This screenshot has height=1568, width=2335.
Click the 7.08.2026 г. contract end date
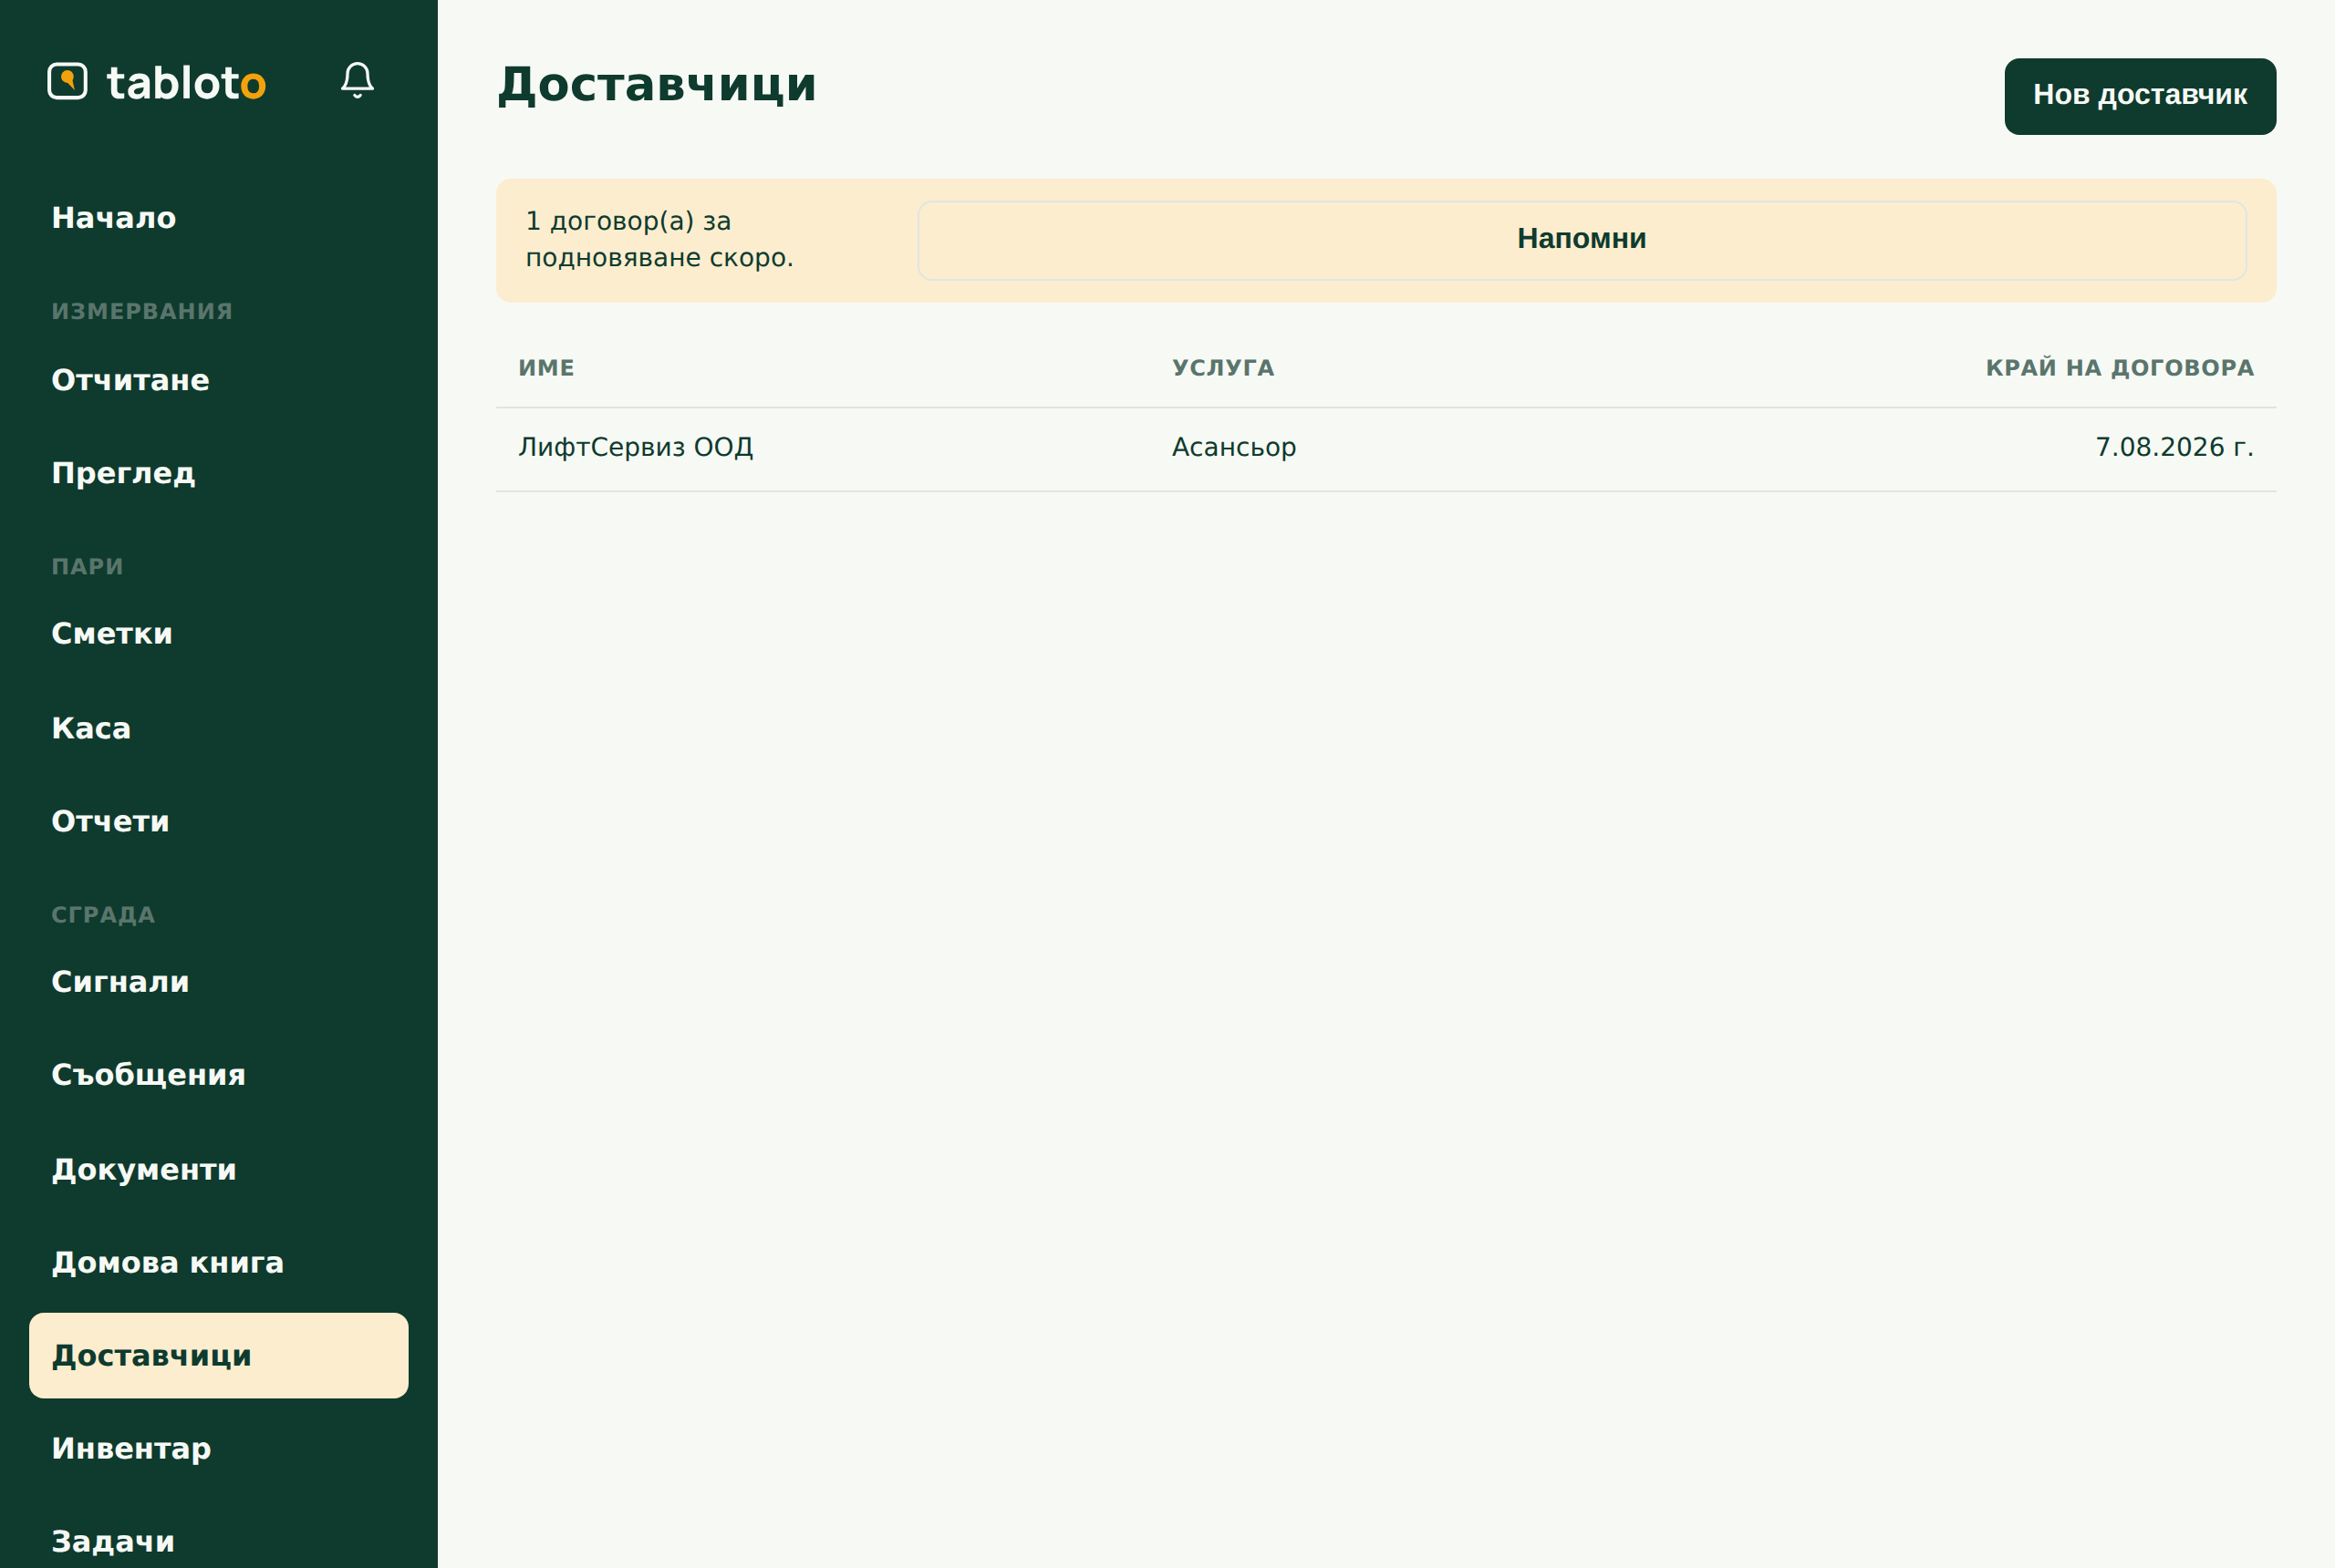pyautogui.click(x=2174, y=447)
